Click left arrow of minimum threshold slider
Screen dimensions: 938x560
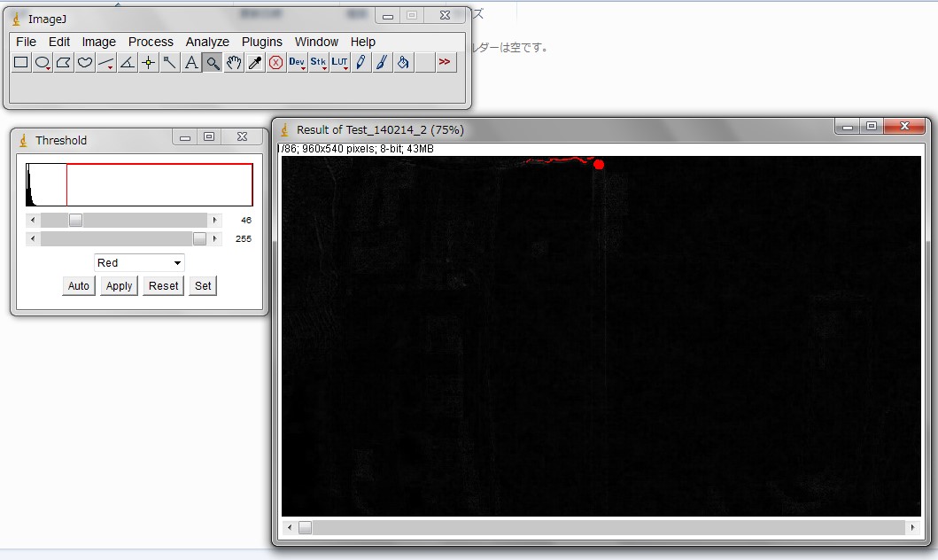pos(33,220)
